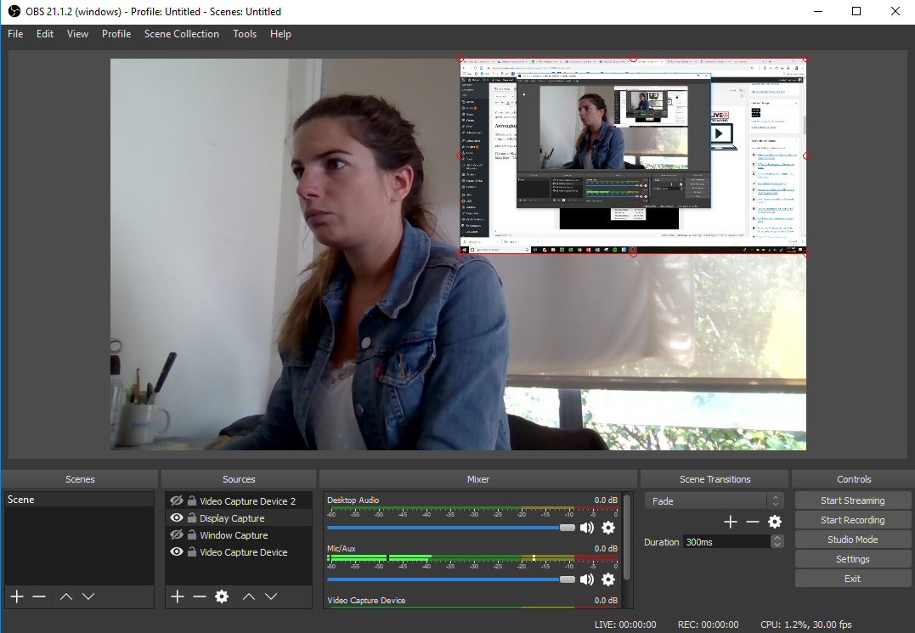Viewport: 915px width, 633px height.
Task: Click the Exit button
Action: (x=853, y=579)
